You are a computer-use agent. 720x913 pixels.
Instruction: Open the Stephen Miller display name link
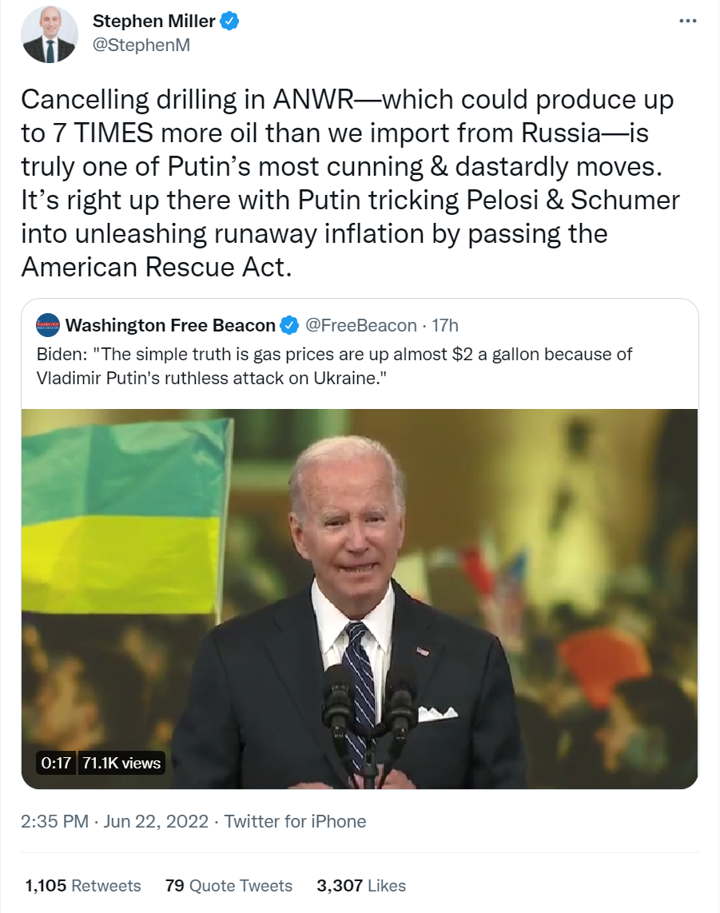coord(155,22)
